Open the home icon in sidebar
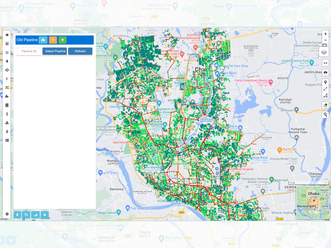Viewport: 331px width, 248px height. [7, 35]
